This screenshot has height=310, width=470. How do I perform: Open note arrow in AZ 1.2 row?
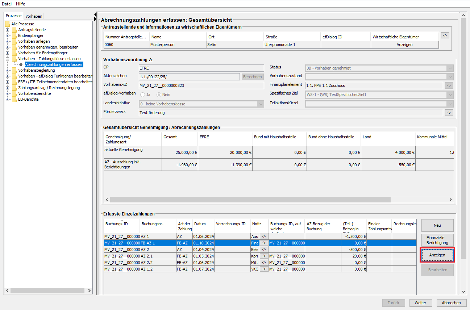263,269
